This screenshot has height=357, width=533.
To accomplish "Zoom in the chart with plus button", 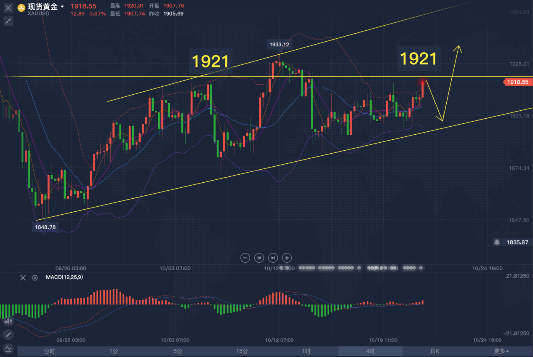I will point(287,258).
